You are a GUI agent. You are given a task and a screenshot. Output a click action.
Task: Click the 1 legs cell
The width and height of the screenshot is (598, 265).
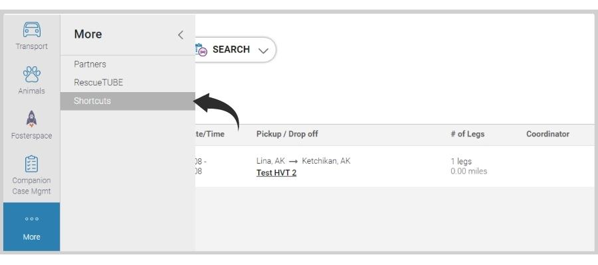(x=460, y=161)
